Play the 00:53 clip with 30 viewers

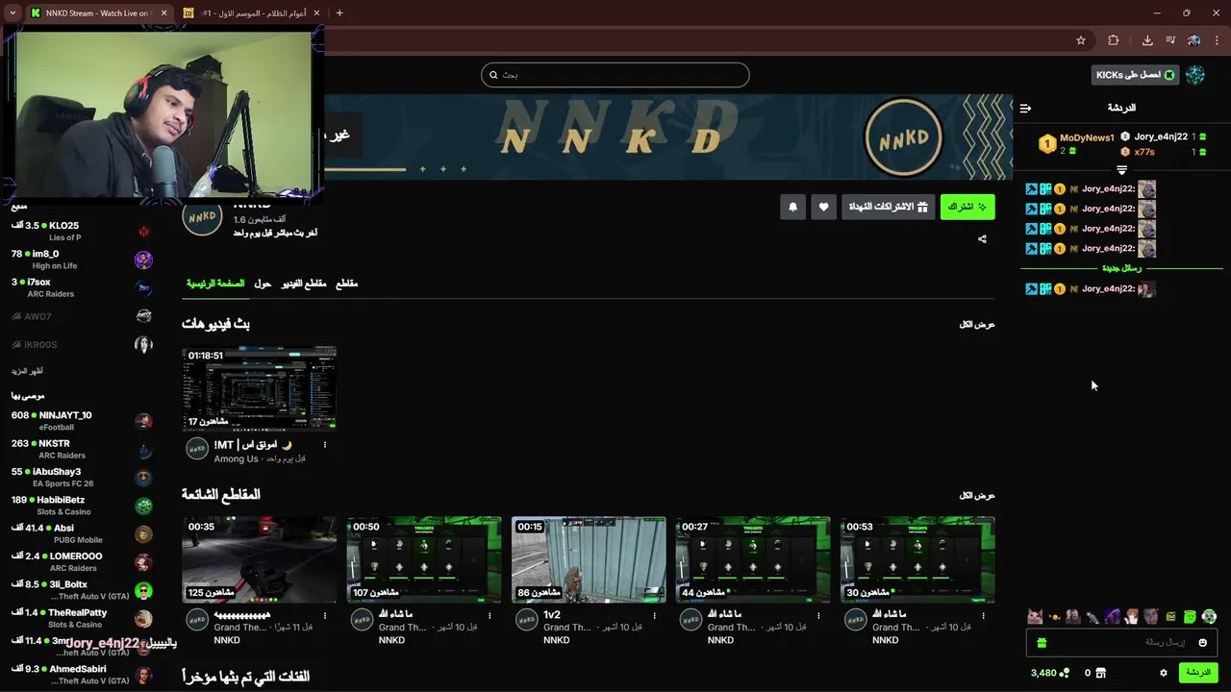pos(917,559)
